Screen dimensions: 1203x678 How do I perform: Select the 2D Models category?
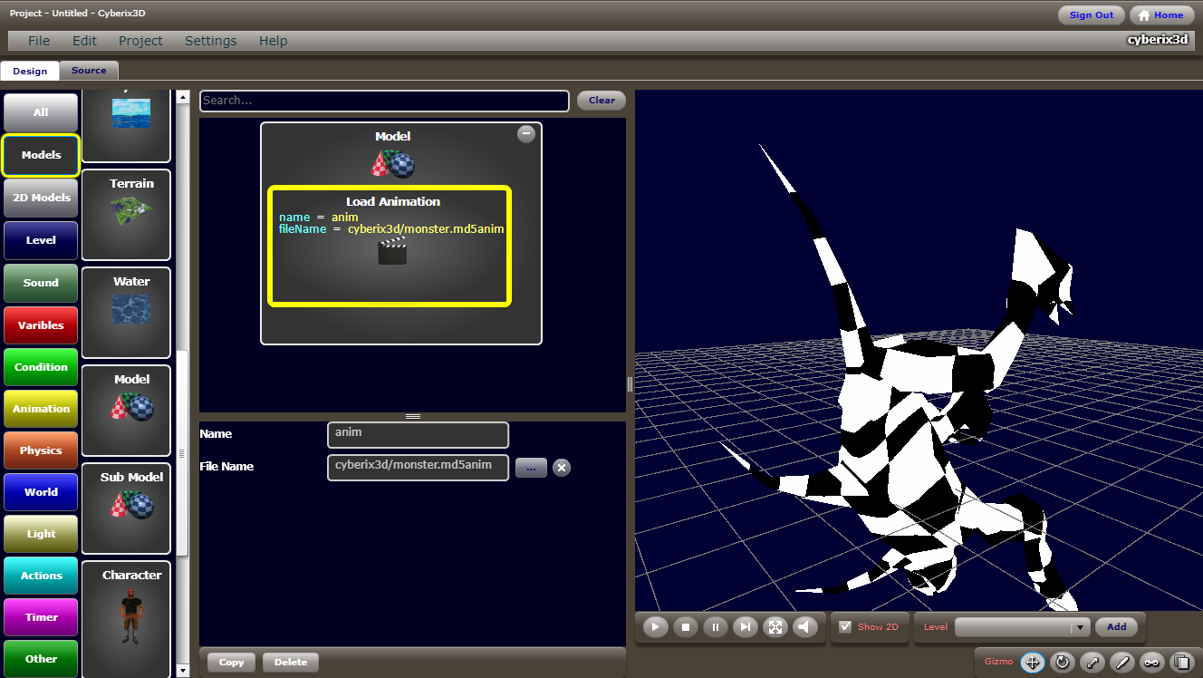41,198
